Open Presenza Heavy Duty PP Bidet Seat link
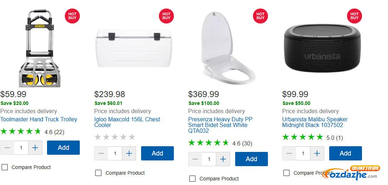388x185 pixels. click(220, 125)
